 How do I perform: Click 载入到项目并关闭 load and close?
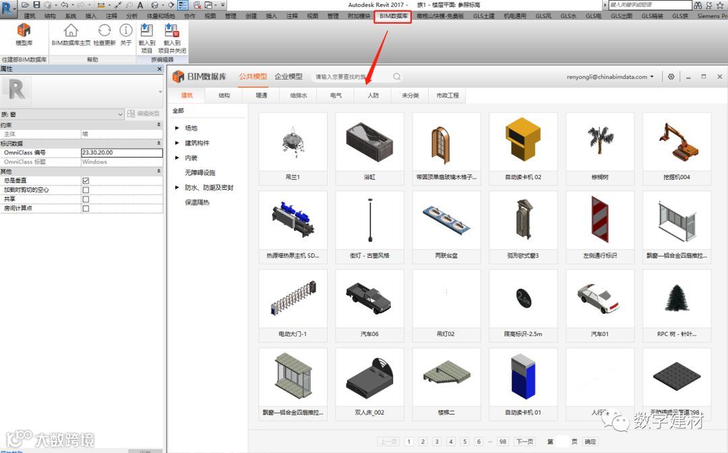[x=172, y=38]
